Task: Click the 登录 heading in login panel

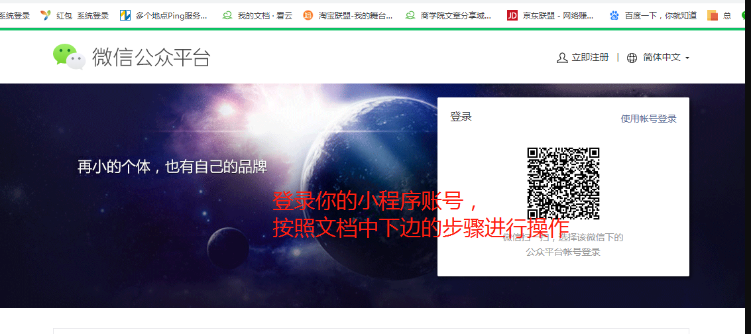Action: [x=461, y=116]
